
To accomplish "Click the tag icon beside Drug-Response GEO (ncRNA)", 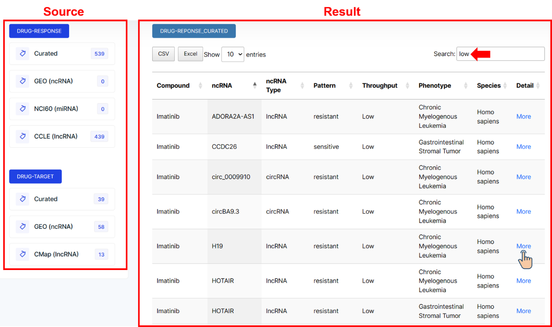I will [22, 81].
